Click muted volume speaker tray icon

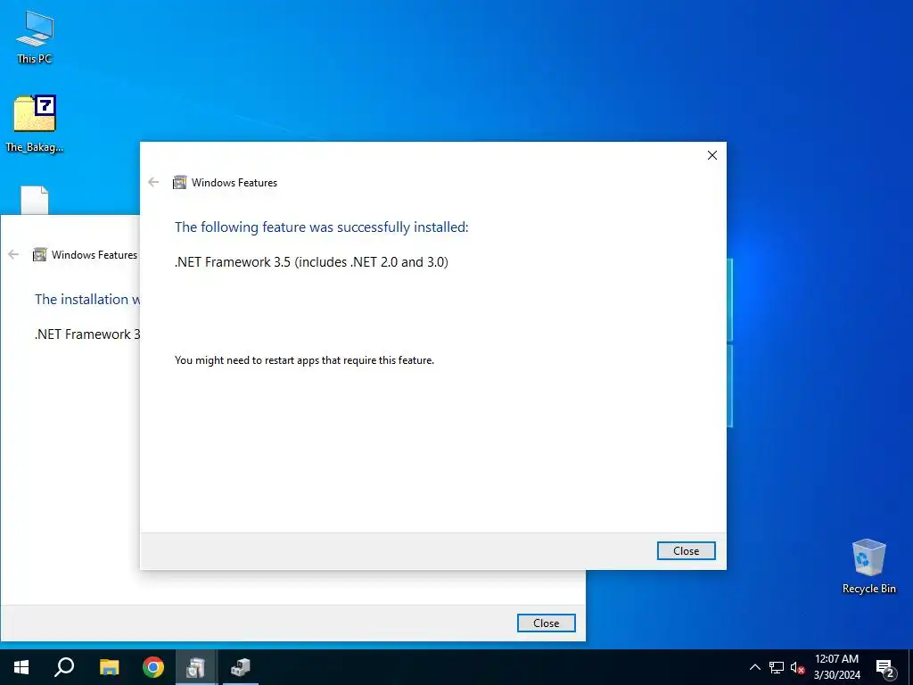coord(798,667)
